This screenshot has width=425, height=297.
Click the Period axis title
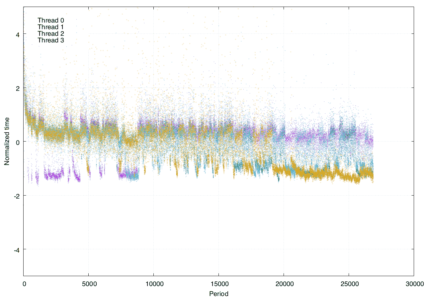(219, 293)
